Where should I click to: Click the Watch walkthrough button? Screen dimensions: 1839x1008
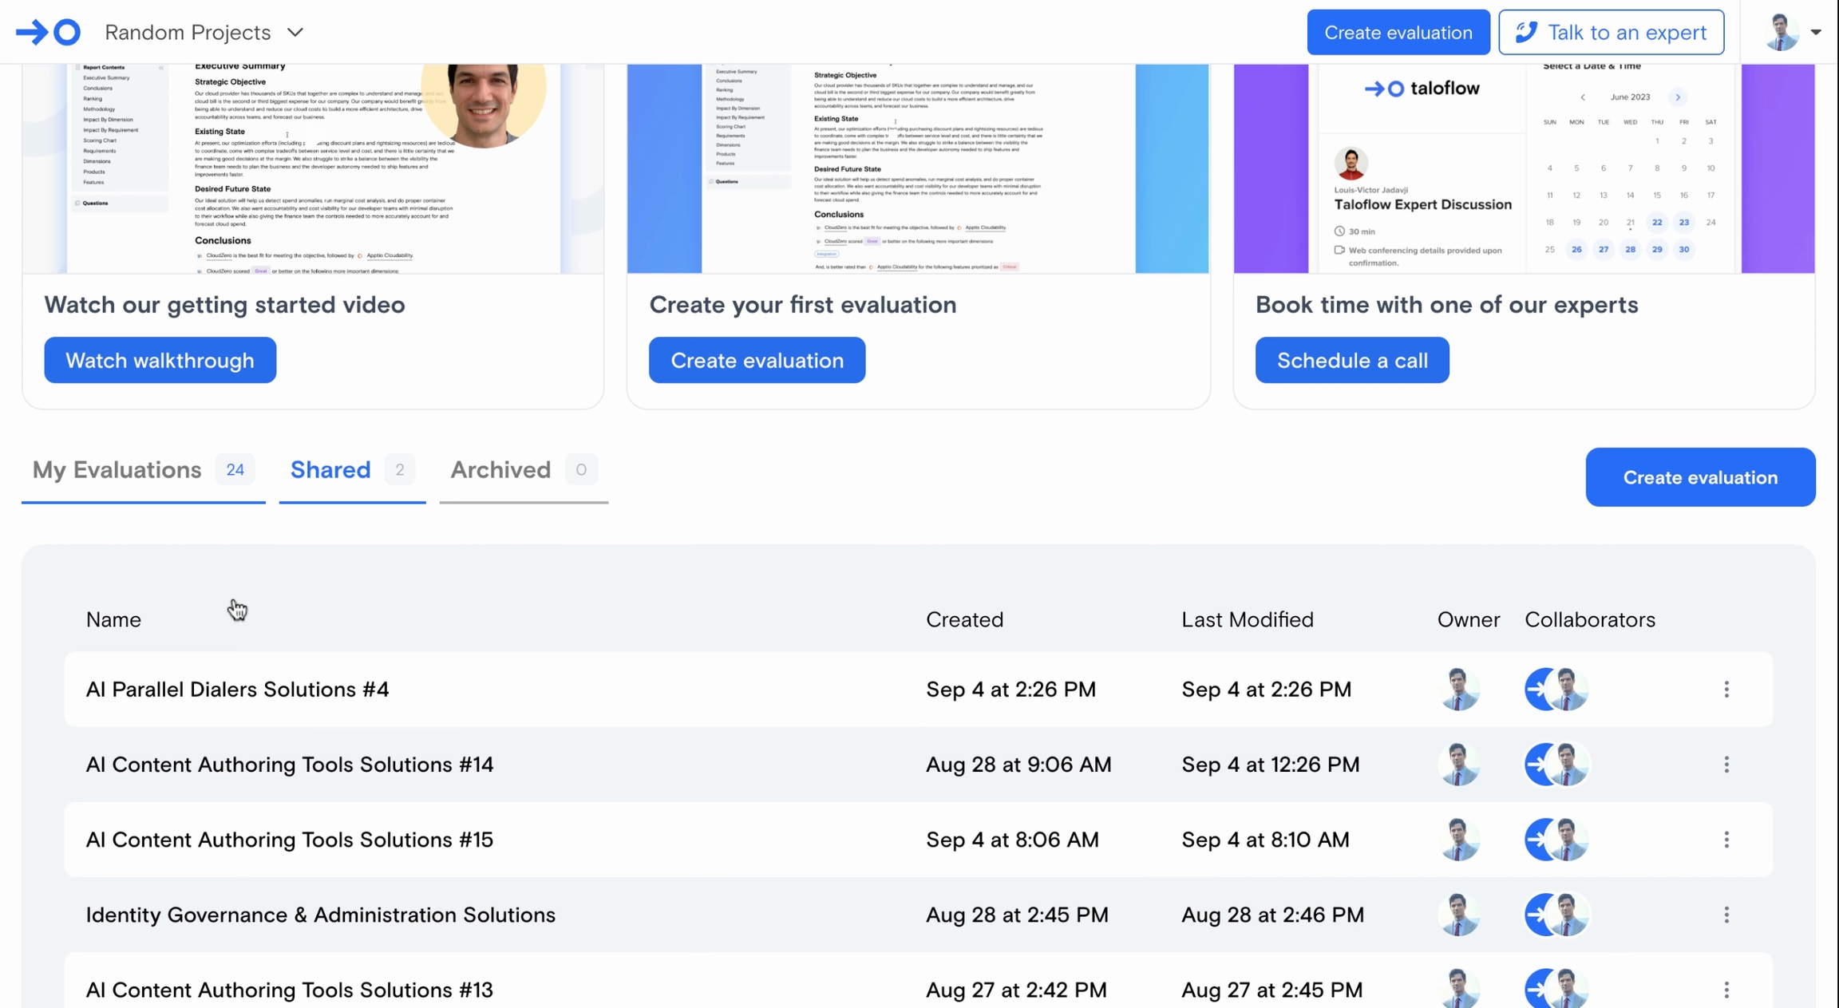[160, 360]
